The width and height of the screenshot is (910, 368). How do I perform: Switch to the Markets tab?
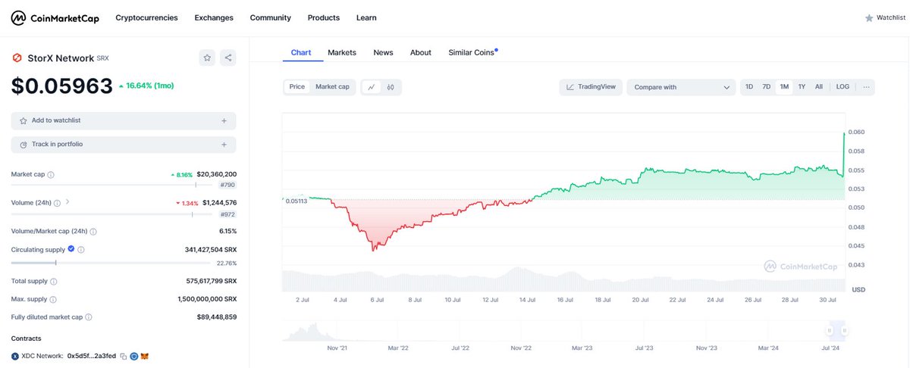point(342,52)
